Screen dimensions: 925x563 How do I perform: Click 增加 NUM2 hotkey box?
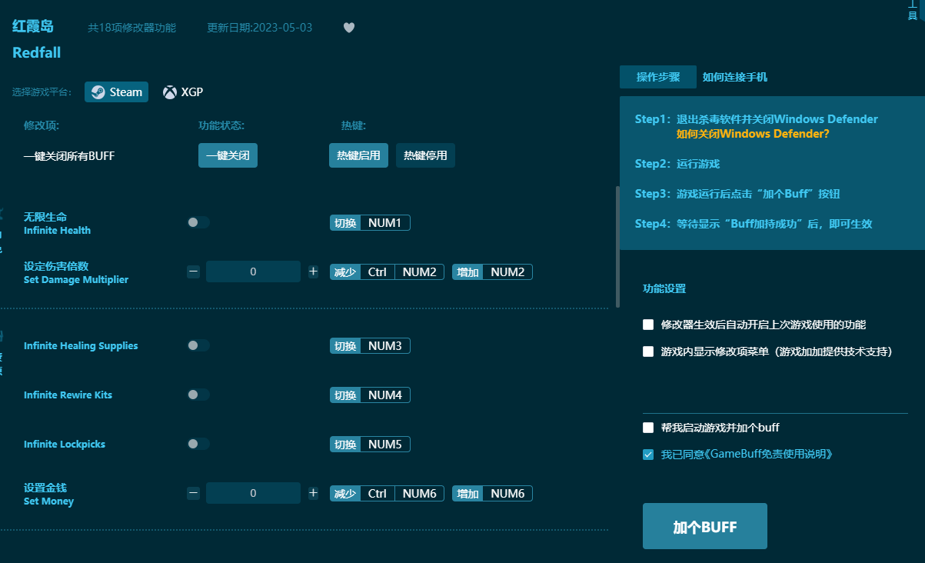[492, 272]
